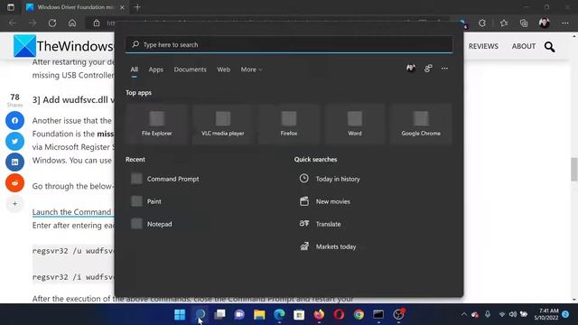The width and height of the screenshot is (578, 325).
Task: Open the Chat icon in taskbar
Action: [239, 314]
